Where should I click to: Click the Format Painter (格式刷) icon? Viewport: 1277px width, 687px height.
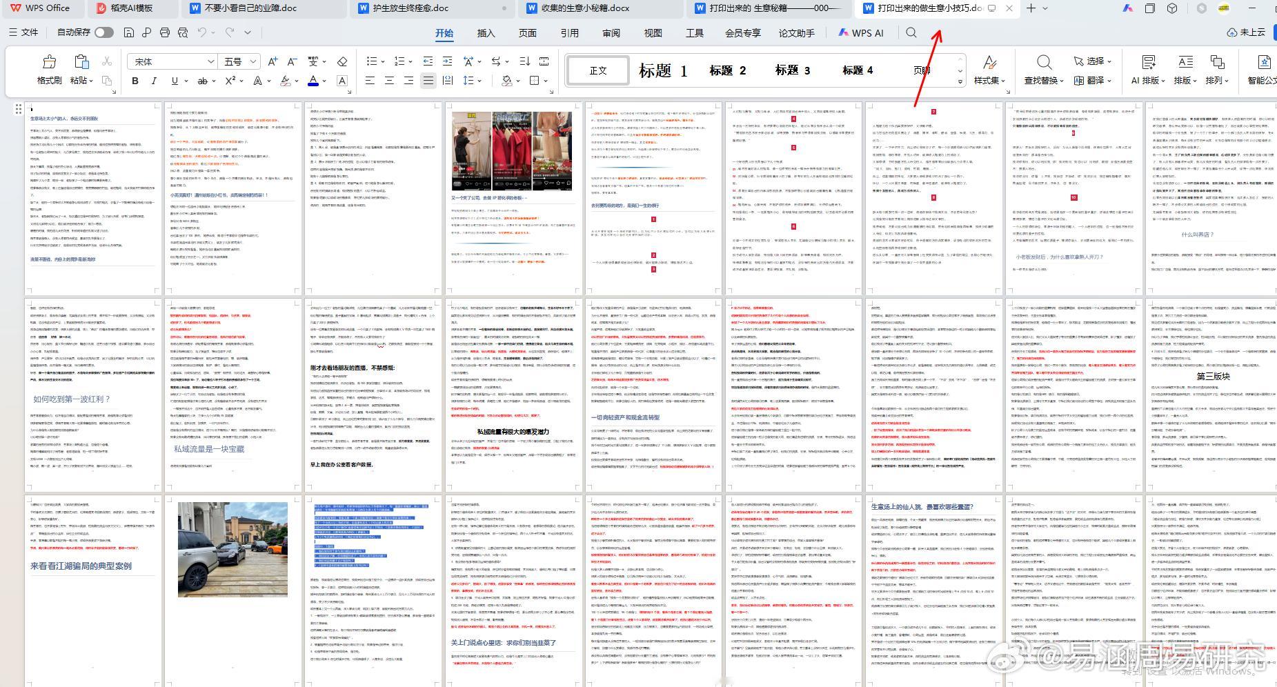49,62
